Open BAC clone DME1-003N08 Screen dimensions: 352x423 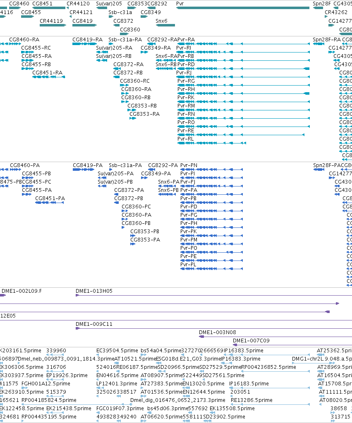coord(217,332)
